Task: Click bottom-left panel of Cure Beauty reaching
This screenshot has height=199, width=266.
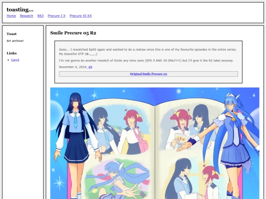Action: (x=117, y=178)
